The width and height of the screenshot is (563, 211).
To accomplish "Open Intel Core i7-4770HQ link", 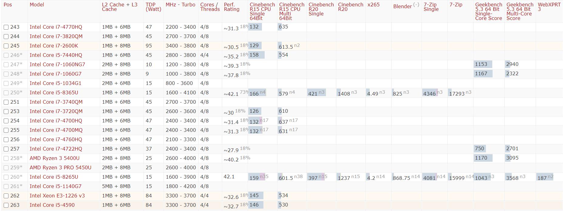I will point(56,27).
